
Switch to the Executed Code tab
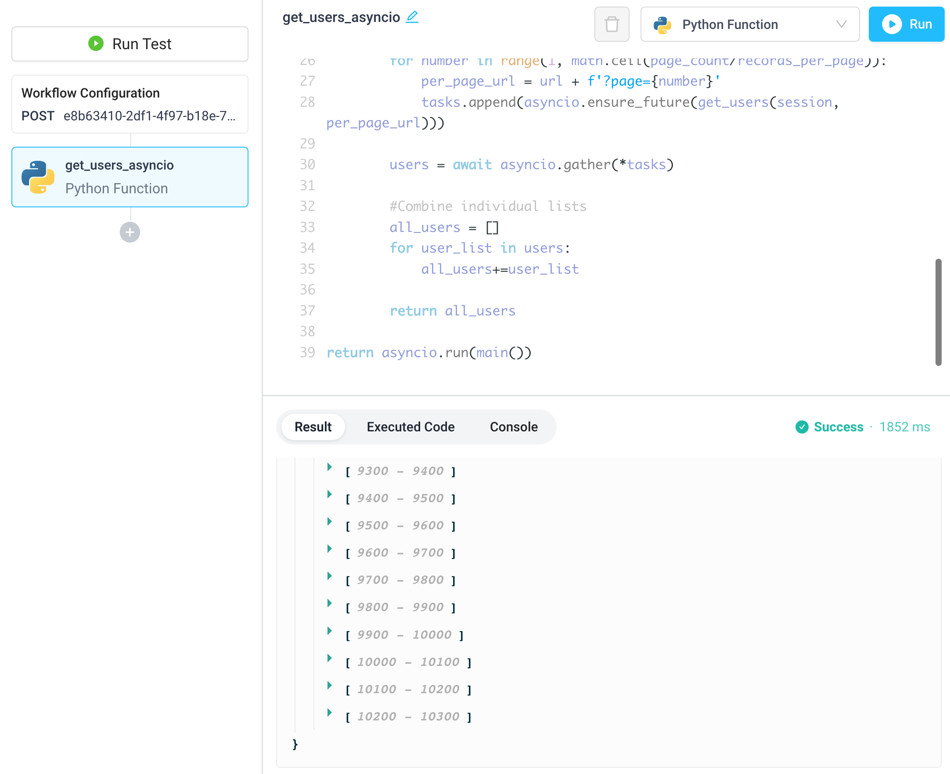(410, 427)
